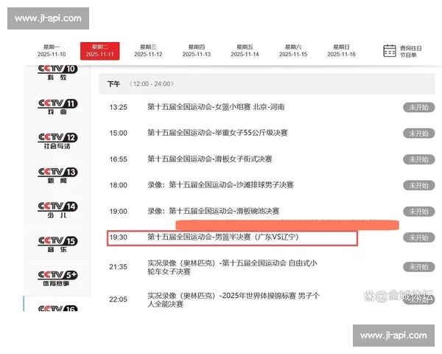The width and height of the screenshot is (442, 354).
Task: Select the CCTV-5+ sports events channel
Action: (57, 278)
